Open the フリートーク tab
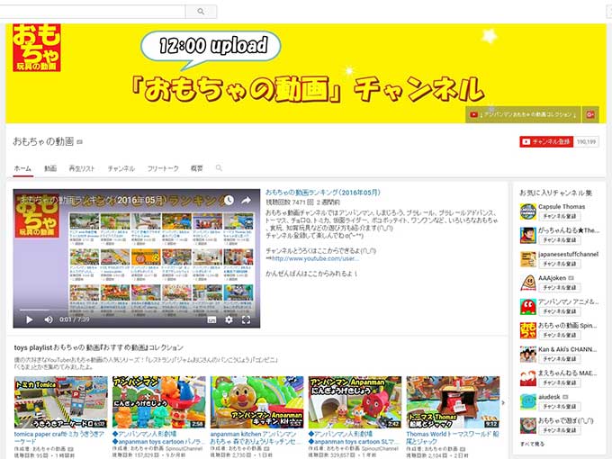Viewport: 612px width, 459px height. [163, 168]
